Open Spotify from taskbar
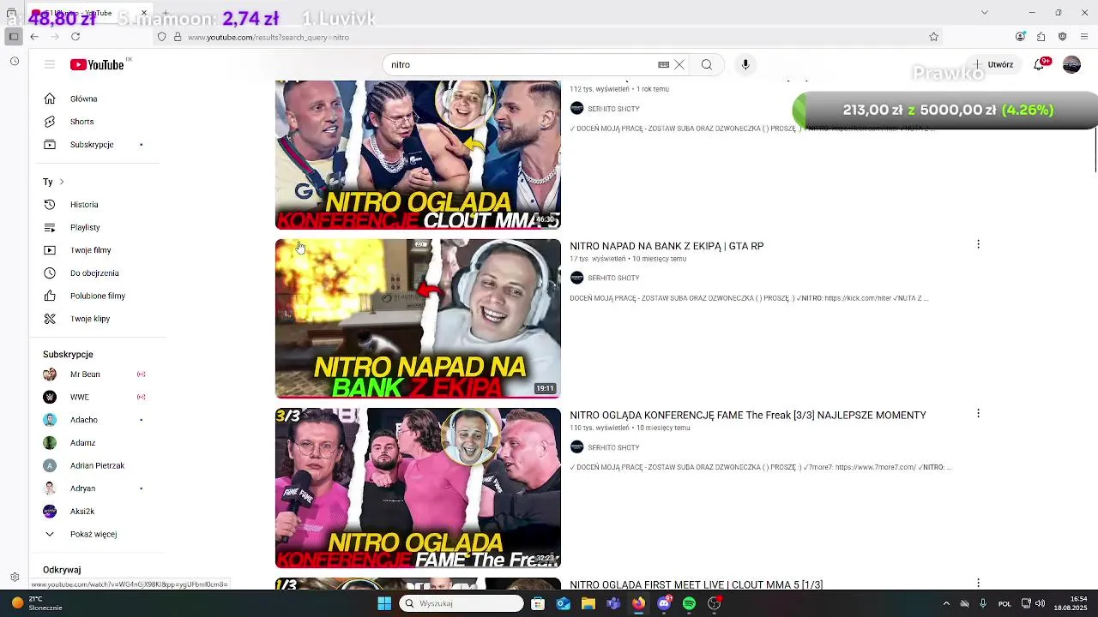 tap(689, 603)
